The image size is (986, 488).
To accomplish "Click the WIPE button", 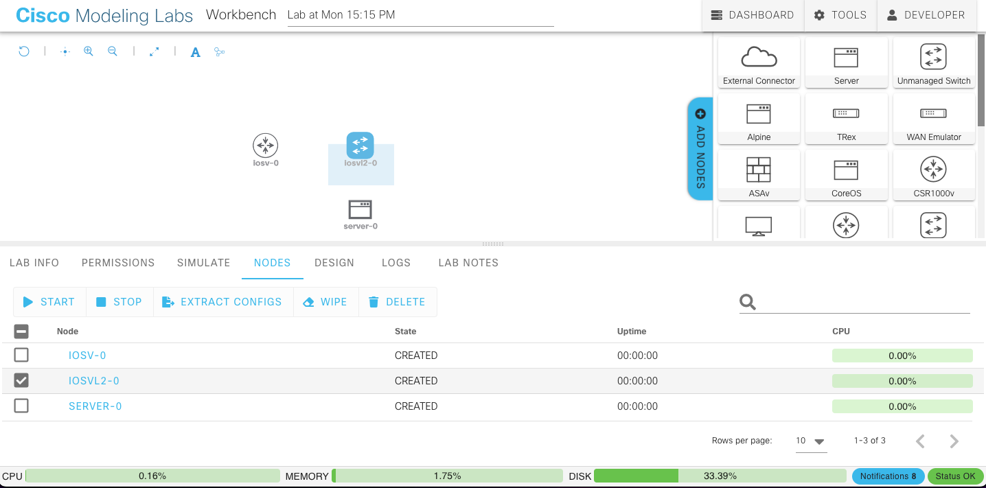I will [326, 302].
